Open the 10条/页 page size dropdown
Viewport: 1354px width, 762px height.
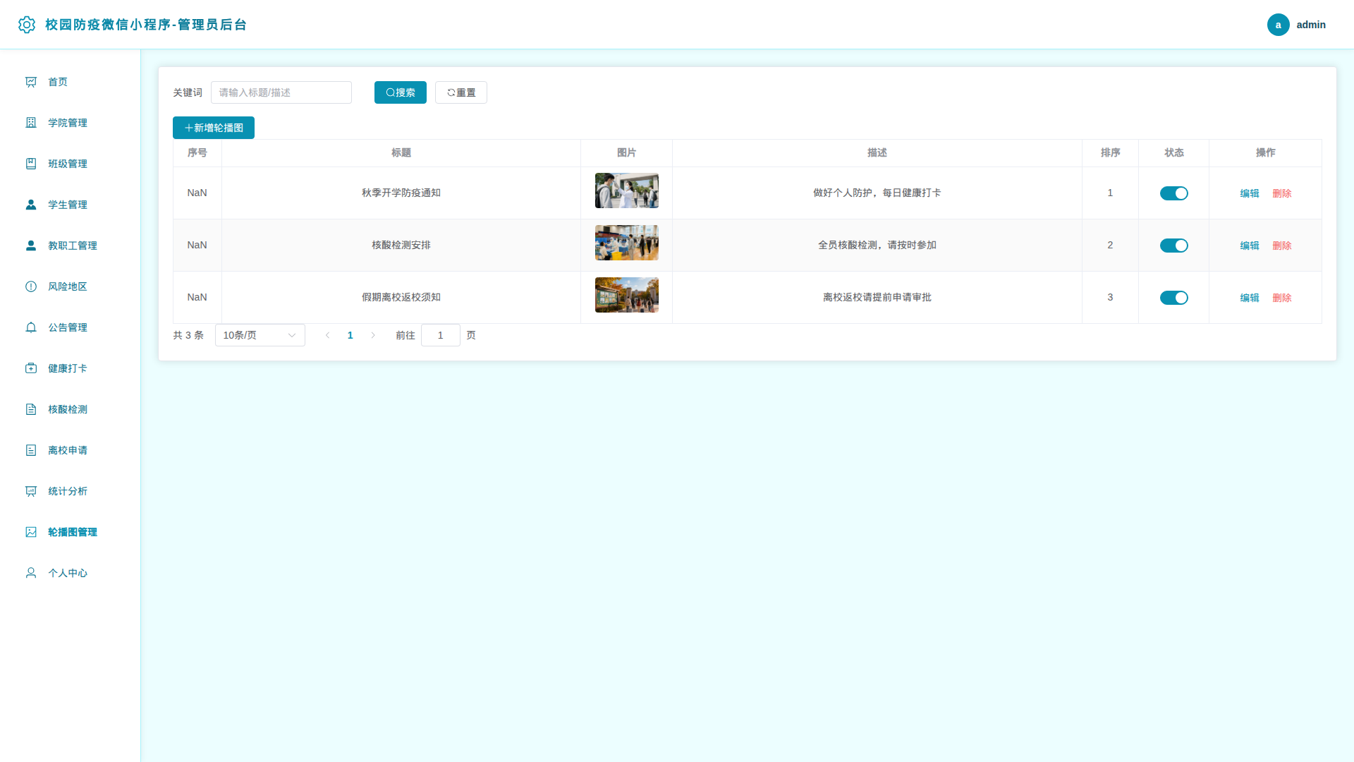click(260, 335)
